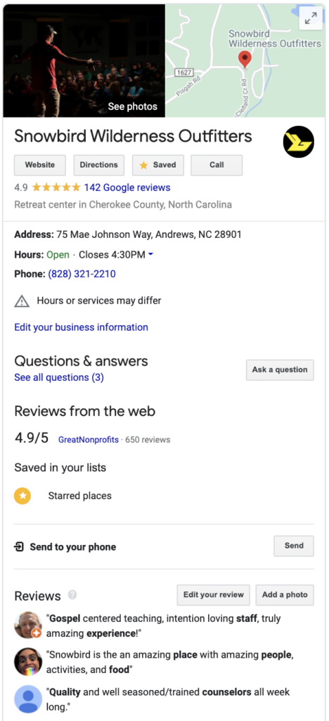This screenshot has height=721, width=329.
Task: Click the Send to your phone icon
Action: [19, 546]
